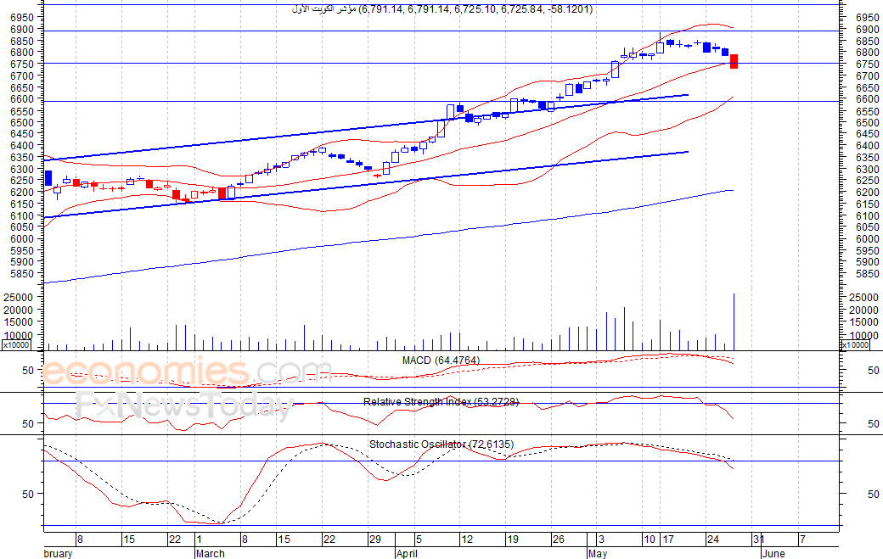Image resolution: width=883 pixels, height=559 pixels.
Task: Select 6600 on the right price axis
Action: tap(867, 99)
